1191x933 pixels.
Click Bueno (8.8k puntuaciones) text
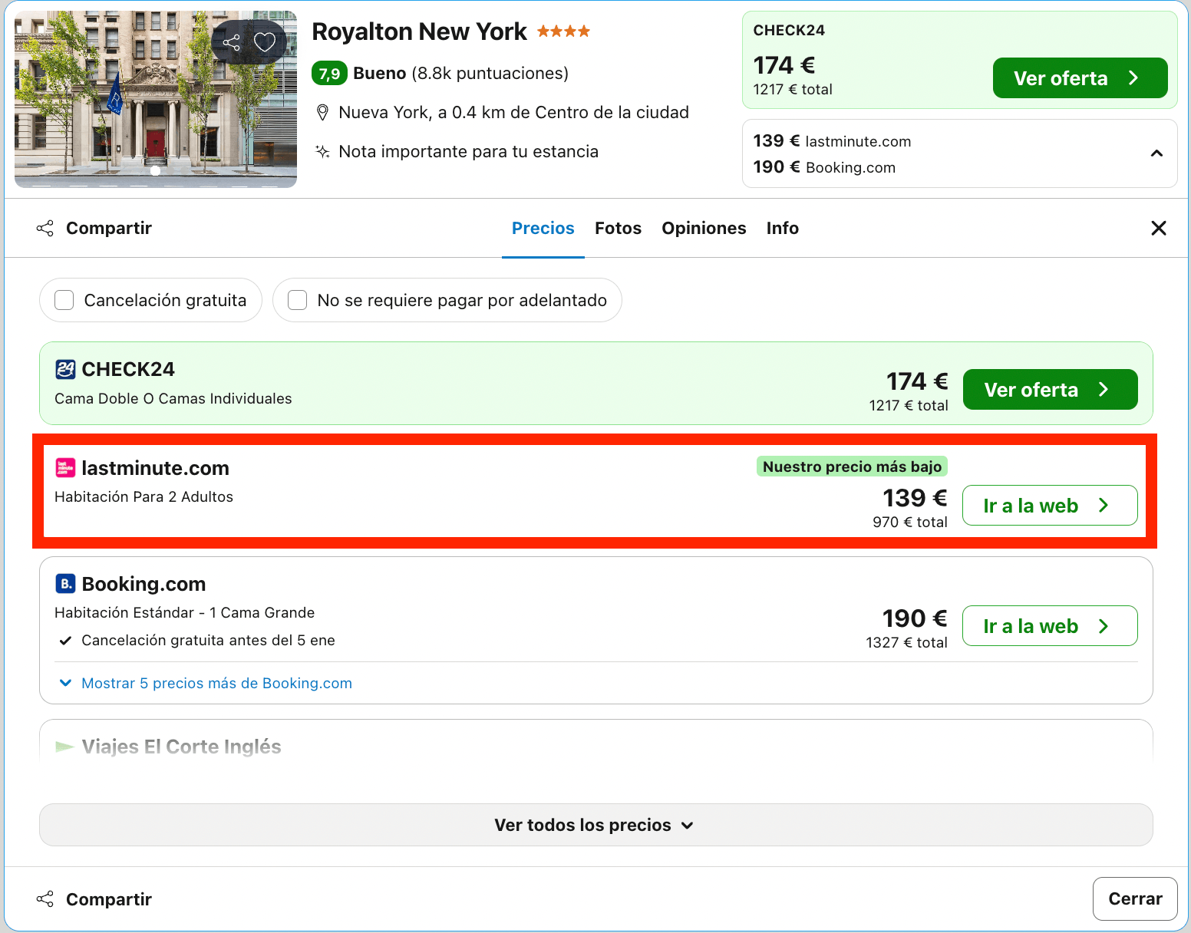tap(460, 74)
